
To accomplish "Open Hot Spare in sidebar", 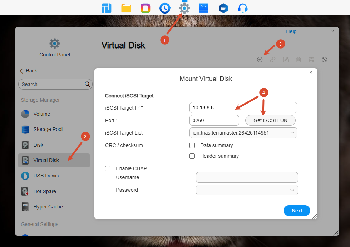I will pyautogui.click(x=54, y=191).
